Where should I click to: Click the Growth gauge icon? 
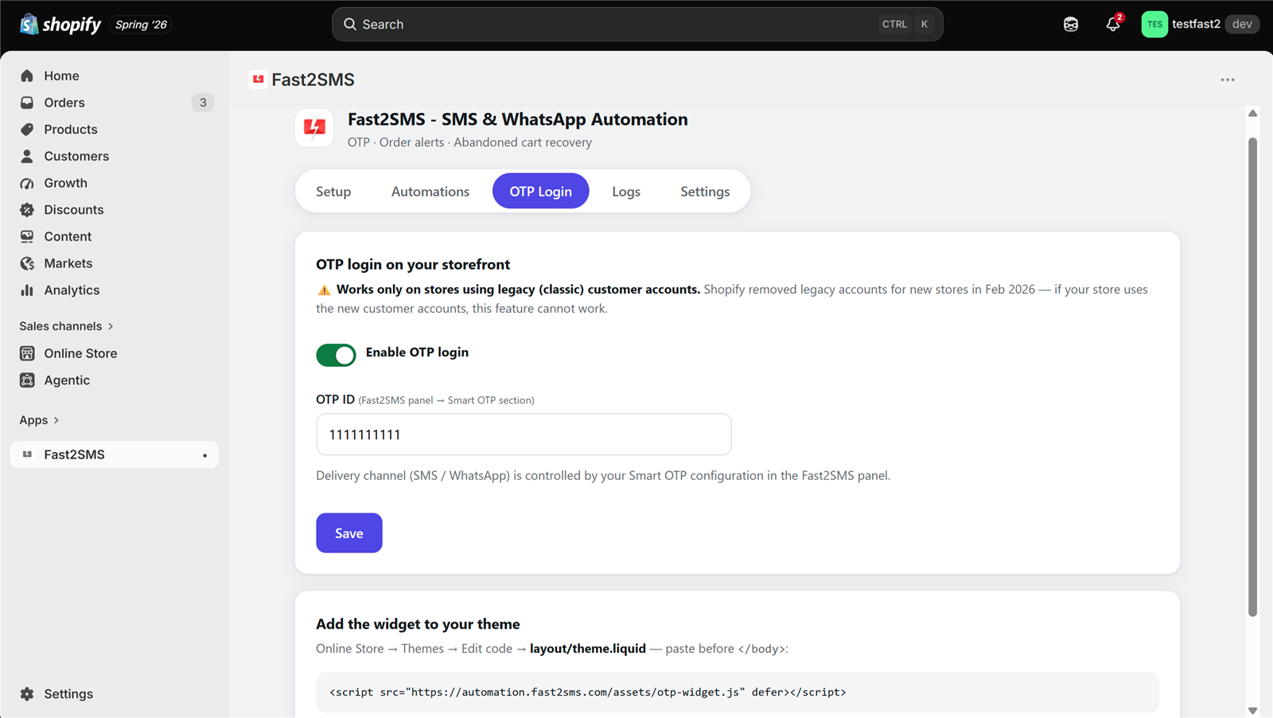click(27, 183)
